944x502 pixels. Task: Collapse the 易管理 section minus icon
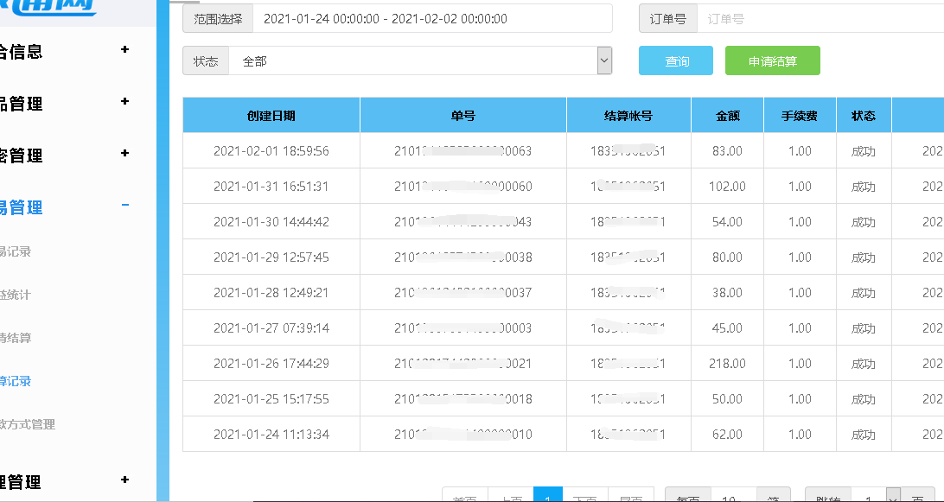(125, 206)
